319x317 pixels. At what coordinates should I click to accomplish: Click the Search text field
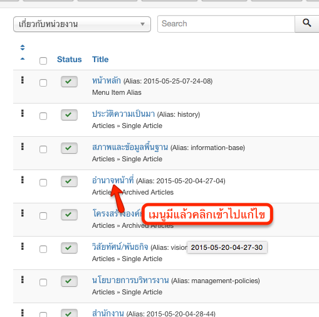coord(226,24)
